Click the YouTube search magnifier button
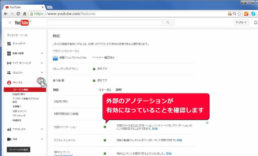258x156 pixels. coord(168,22)
